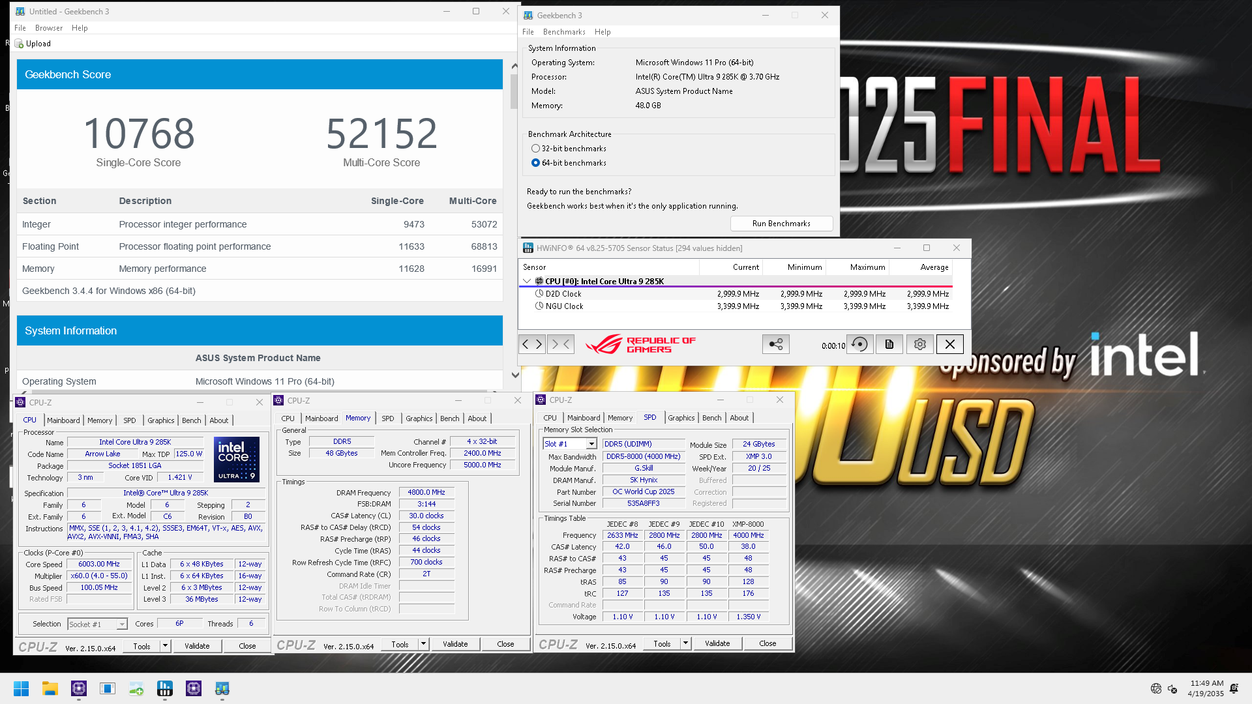Open the Memory tab in CPU-Z SPD window

click(x=620, y=418)
